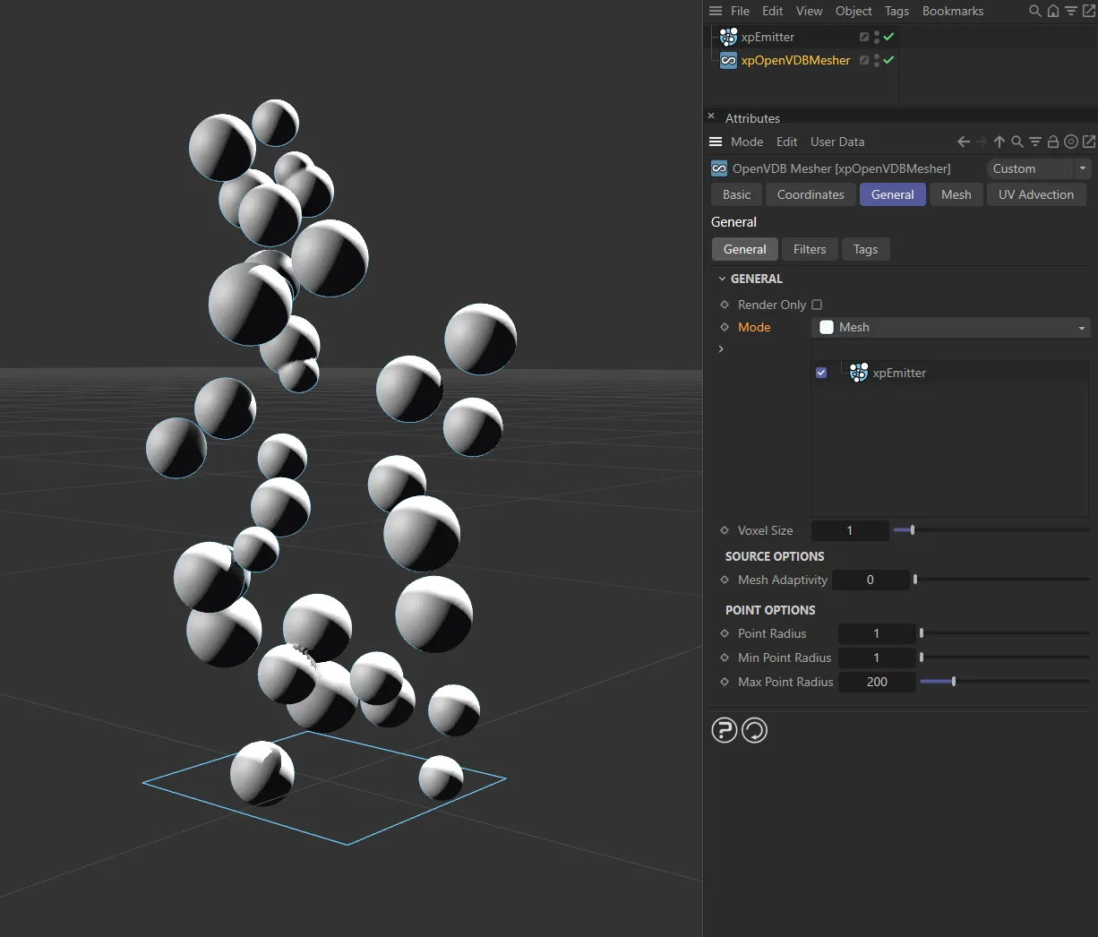This screenshot has height=937, width=1098.
Task: Open the Bookmarks menu
Action: [x=952, y=11]
